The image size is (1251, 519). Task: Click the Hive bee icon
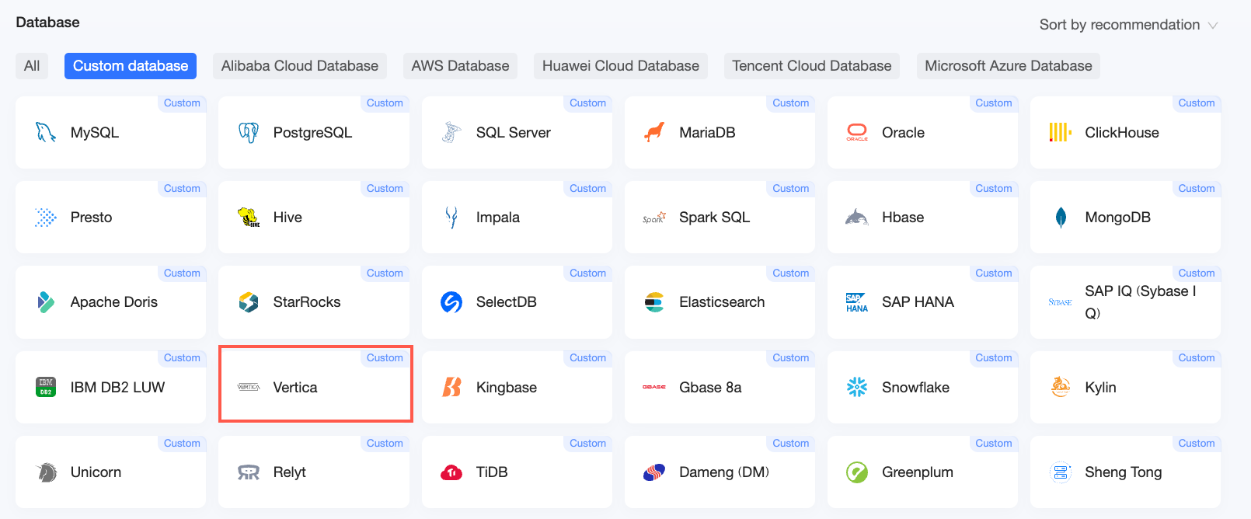(x=249, y=218)
